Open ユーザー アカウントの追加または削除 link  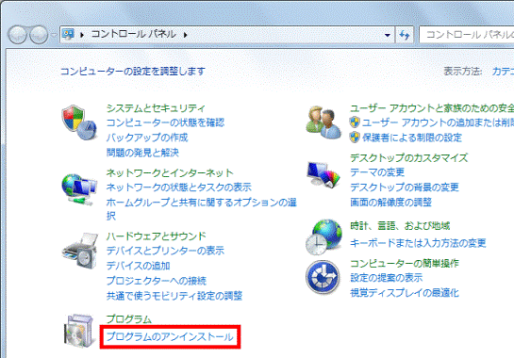[x=438, y=122]
